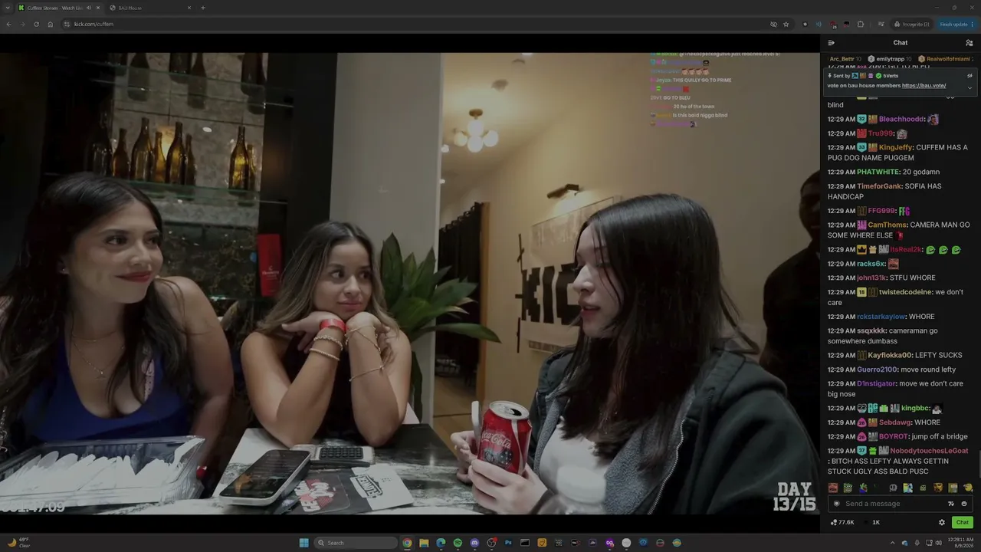Open the weather widget on taskbar
Viewport: 981px width, 552px height.
coord(18,543)
